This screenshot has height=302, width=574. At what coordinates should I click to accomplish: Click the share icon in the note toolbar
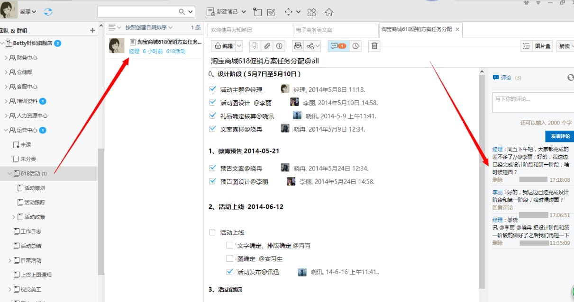(310, 46)
